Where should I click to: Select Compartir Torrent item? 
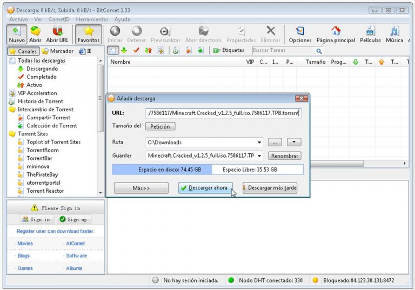(x=48, y=118)
